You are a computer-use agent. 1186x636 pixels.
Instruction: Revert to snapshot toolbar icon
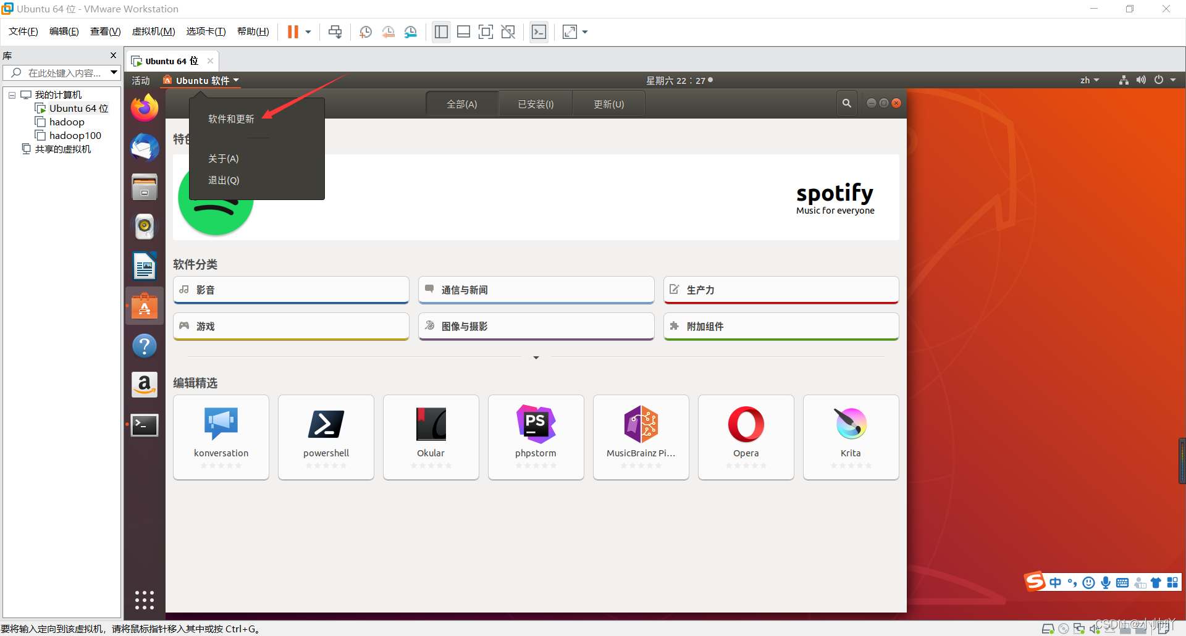tap(388, 32)
